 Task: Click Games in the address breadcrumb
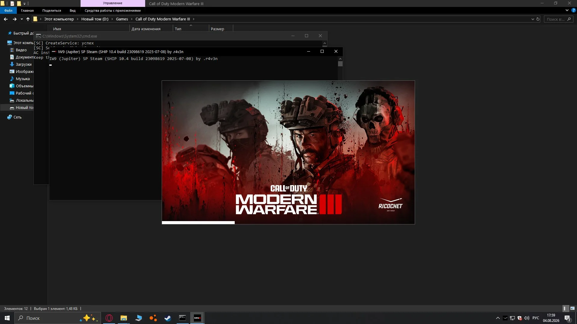pos(122,19)
